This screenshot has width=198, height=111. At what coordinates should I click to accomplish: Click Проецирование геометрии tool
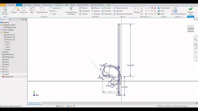coord(71,11)
